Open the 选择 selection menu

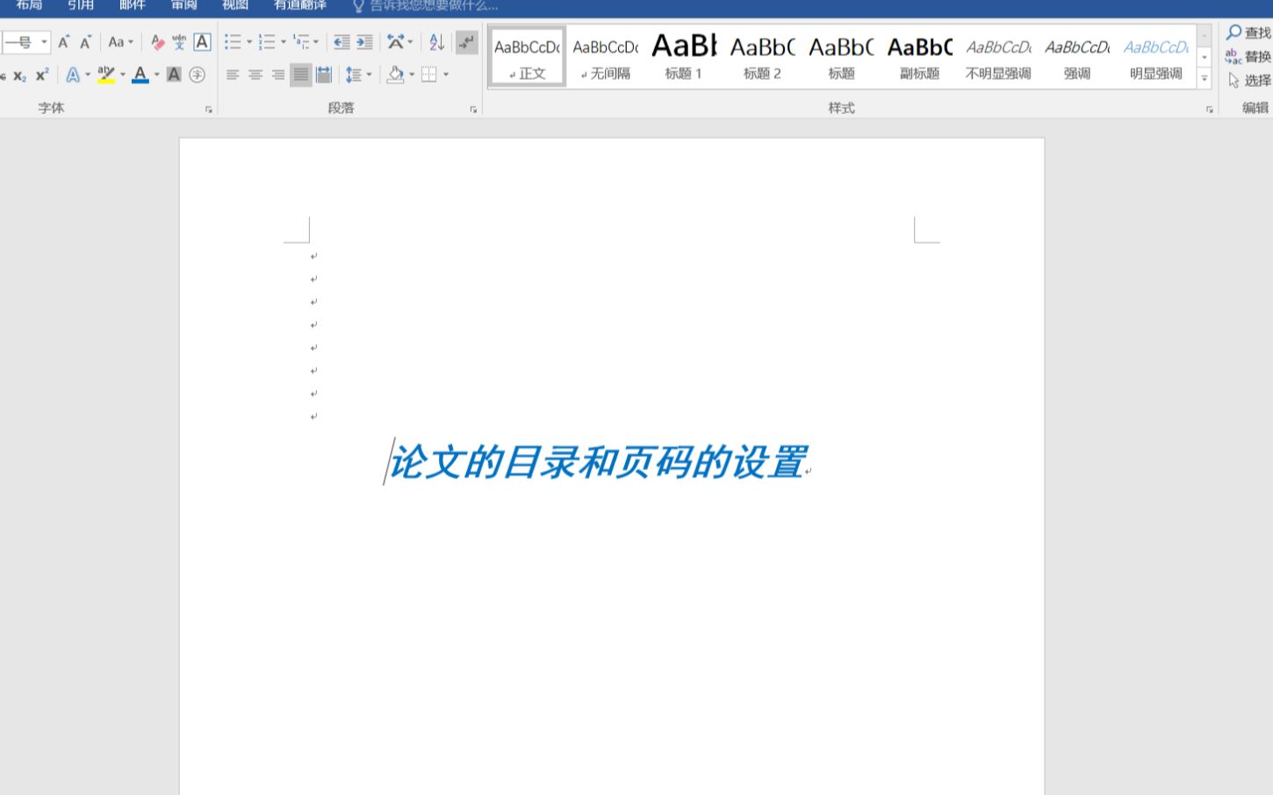[x=1248, y=80]
